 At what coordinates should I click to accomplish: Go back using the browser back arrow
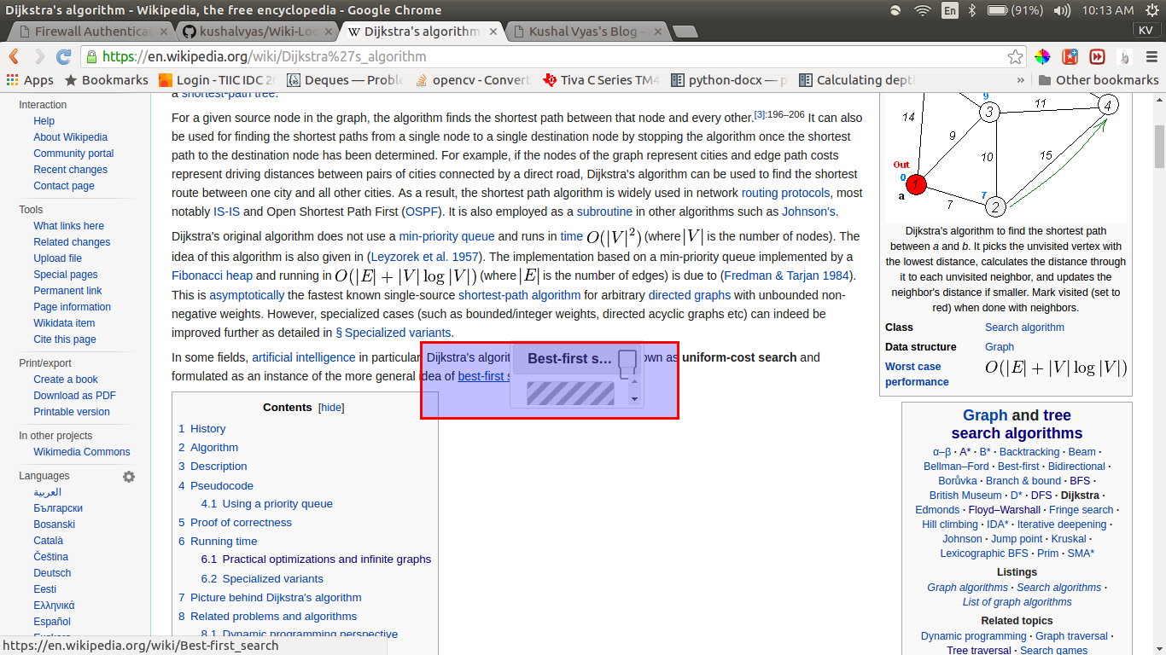coord(14,57)
